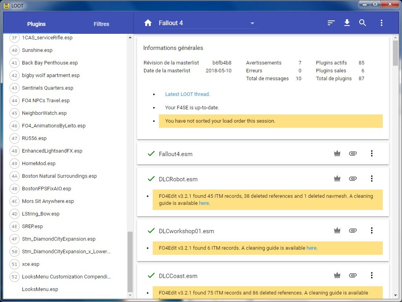Viewport: 402px width, 302px height.
Task: Click the plugin list scrollbar thumb
Action: click(x=130, y=261)
